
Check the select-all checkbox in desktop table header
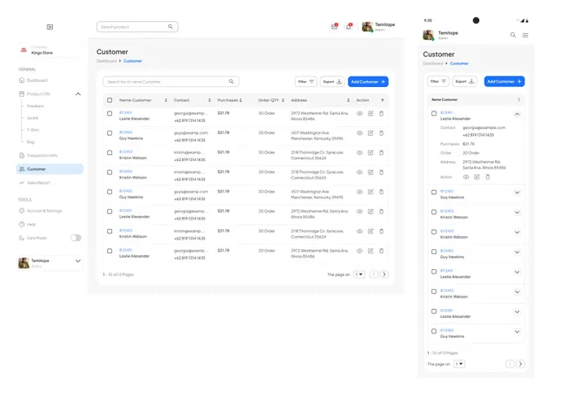pyautogui.click(x=110, y=100)
